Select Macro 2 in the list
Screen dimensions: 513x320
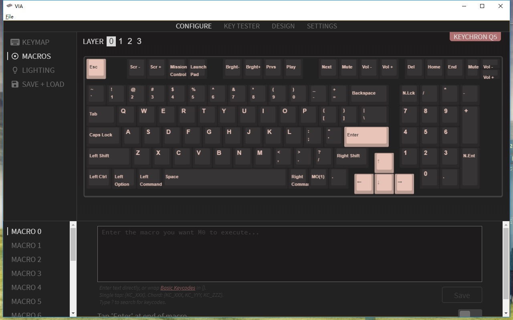26,259
